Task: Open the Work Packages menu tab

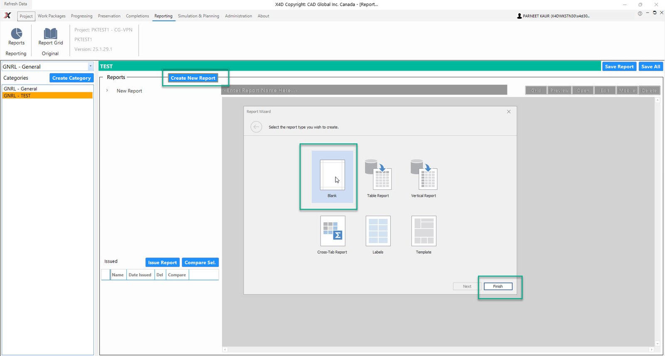Action: (52, 16)
